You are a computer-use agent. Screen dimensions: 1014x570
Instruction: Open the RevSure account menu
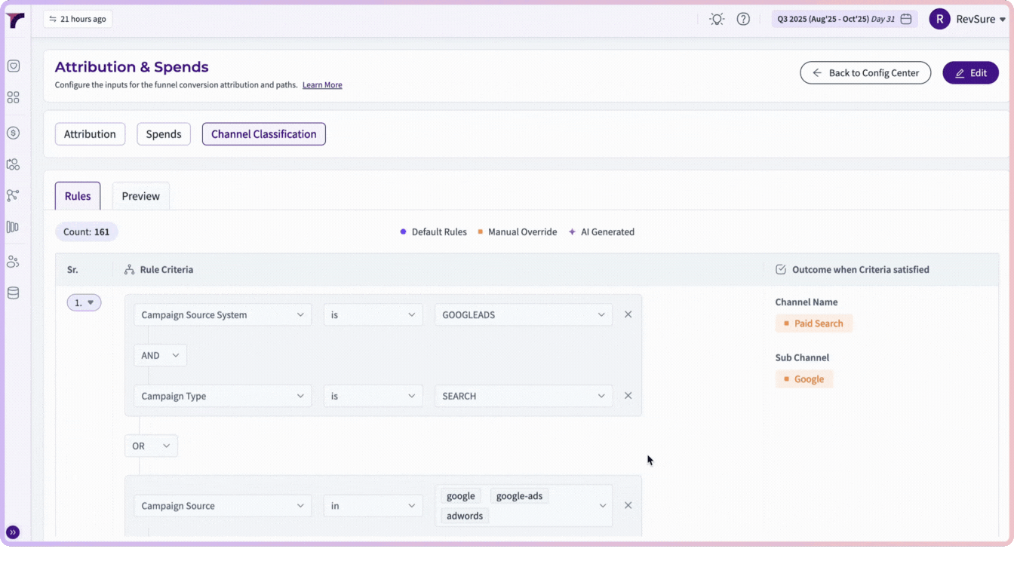pyautogui.click(x=968, y=20)
